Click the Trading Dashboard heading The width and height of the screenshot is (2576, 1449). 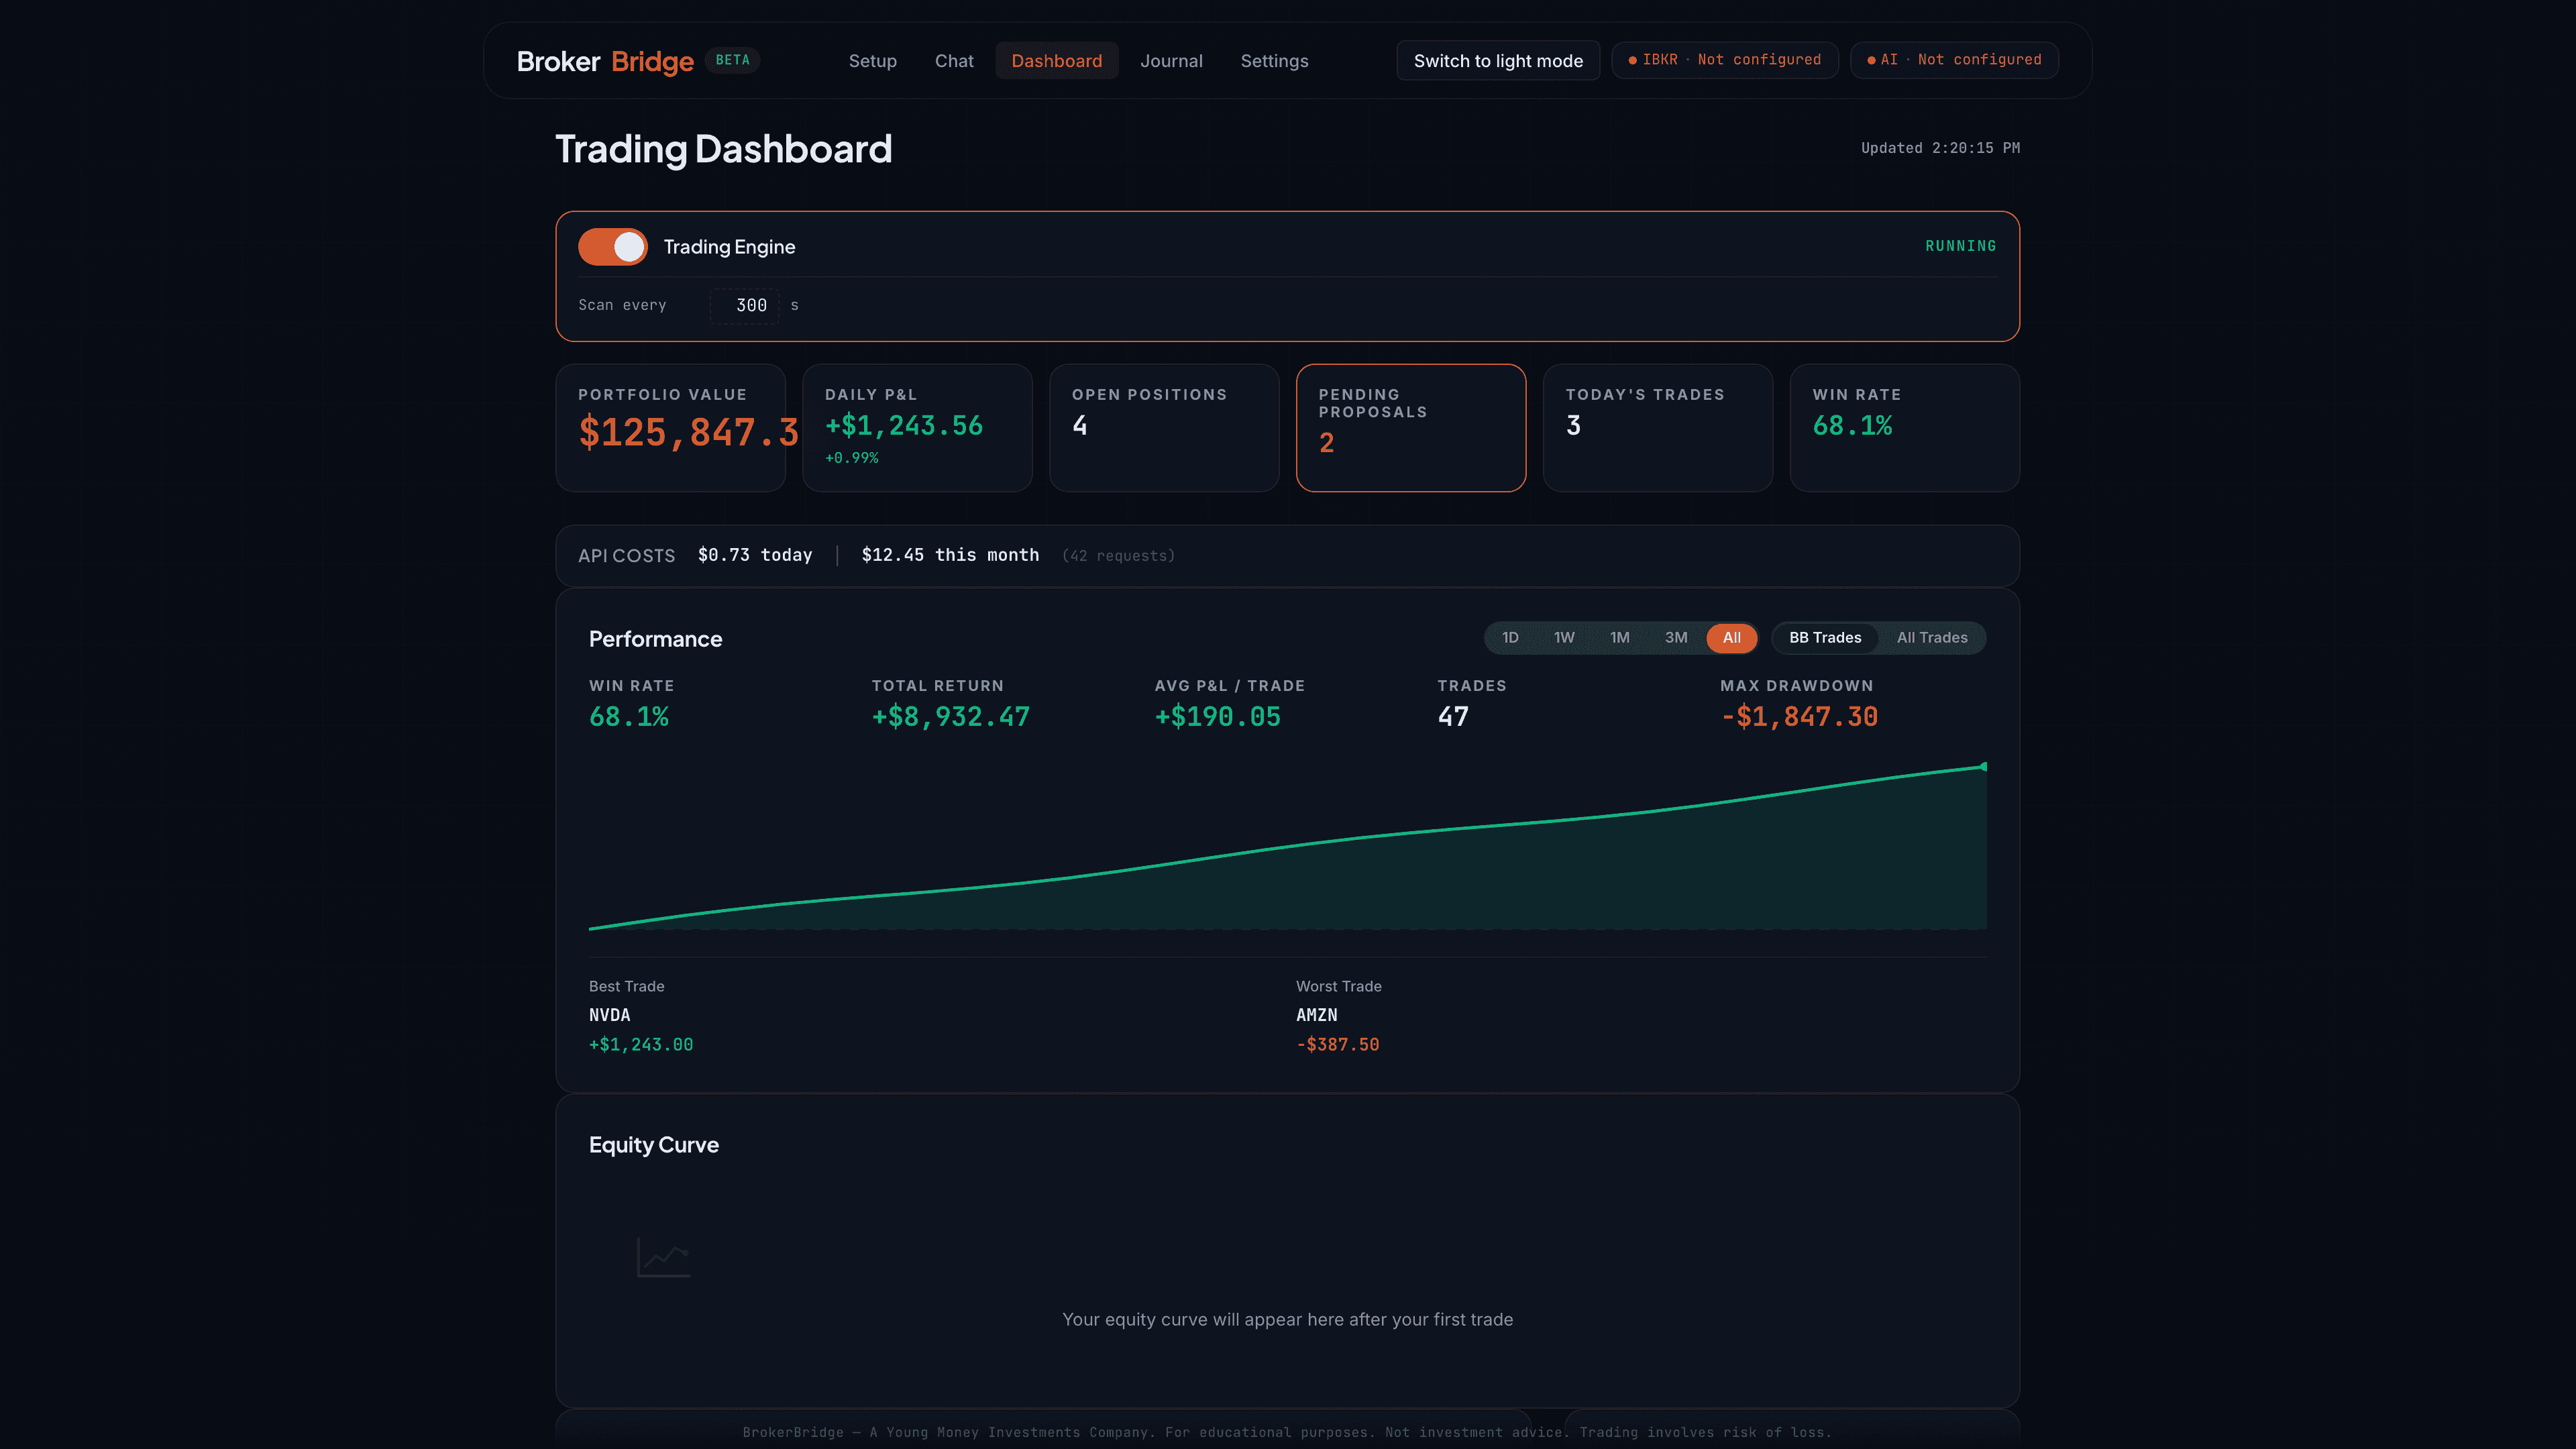pyautogui.click(x=723, y=149)
